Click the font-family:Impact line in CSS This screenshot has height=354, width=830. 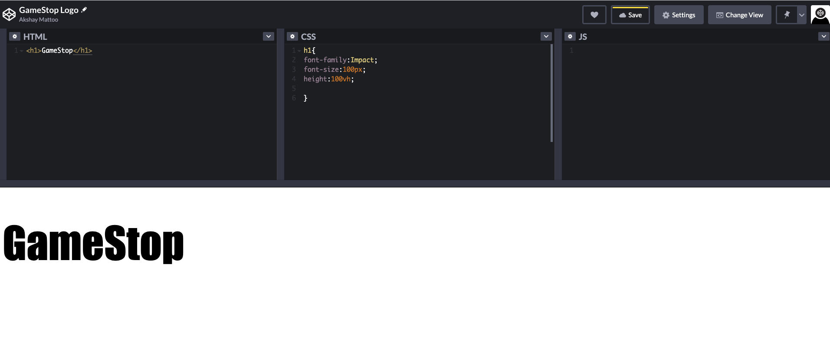tap(340, 60)
